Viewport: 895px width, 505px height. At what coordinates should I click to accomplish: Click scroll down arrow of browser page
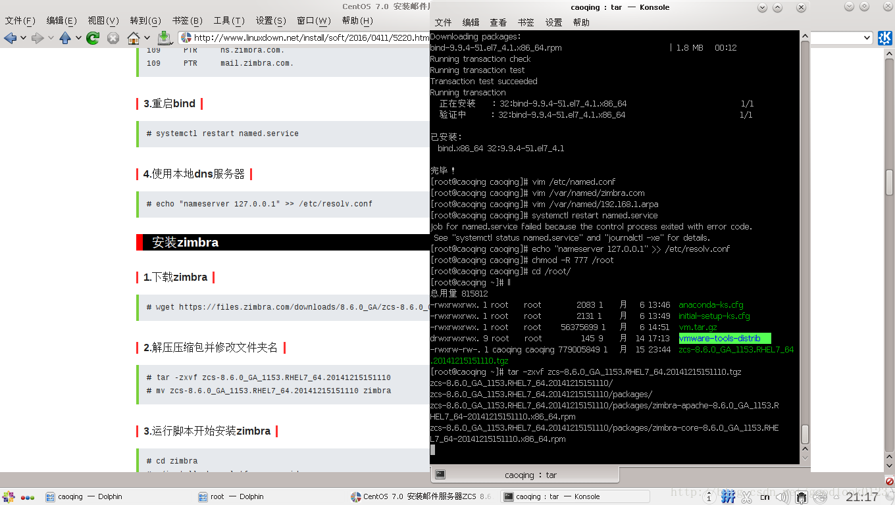[889, 466]
